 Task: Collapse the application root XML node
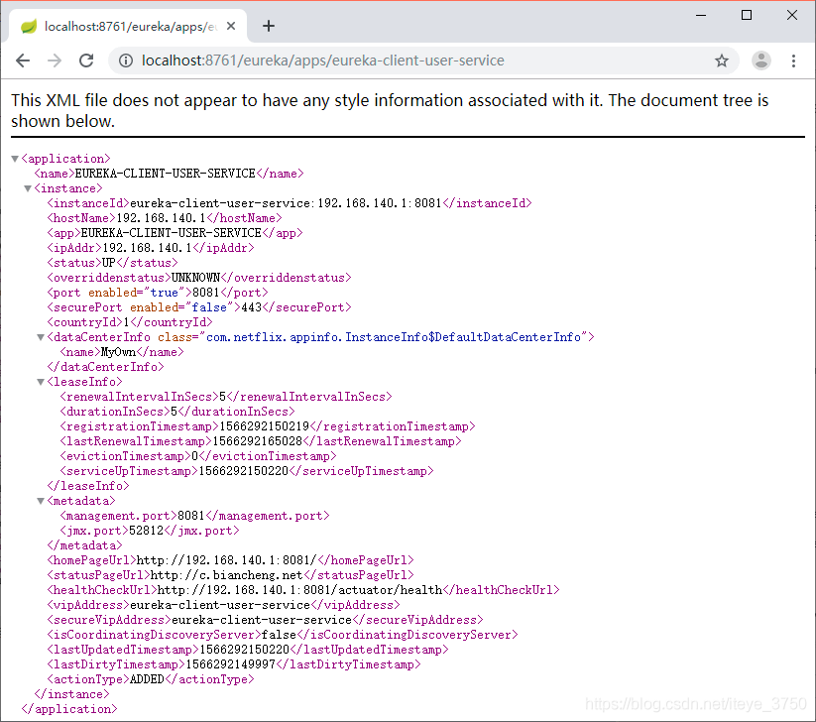pos(14,157)
